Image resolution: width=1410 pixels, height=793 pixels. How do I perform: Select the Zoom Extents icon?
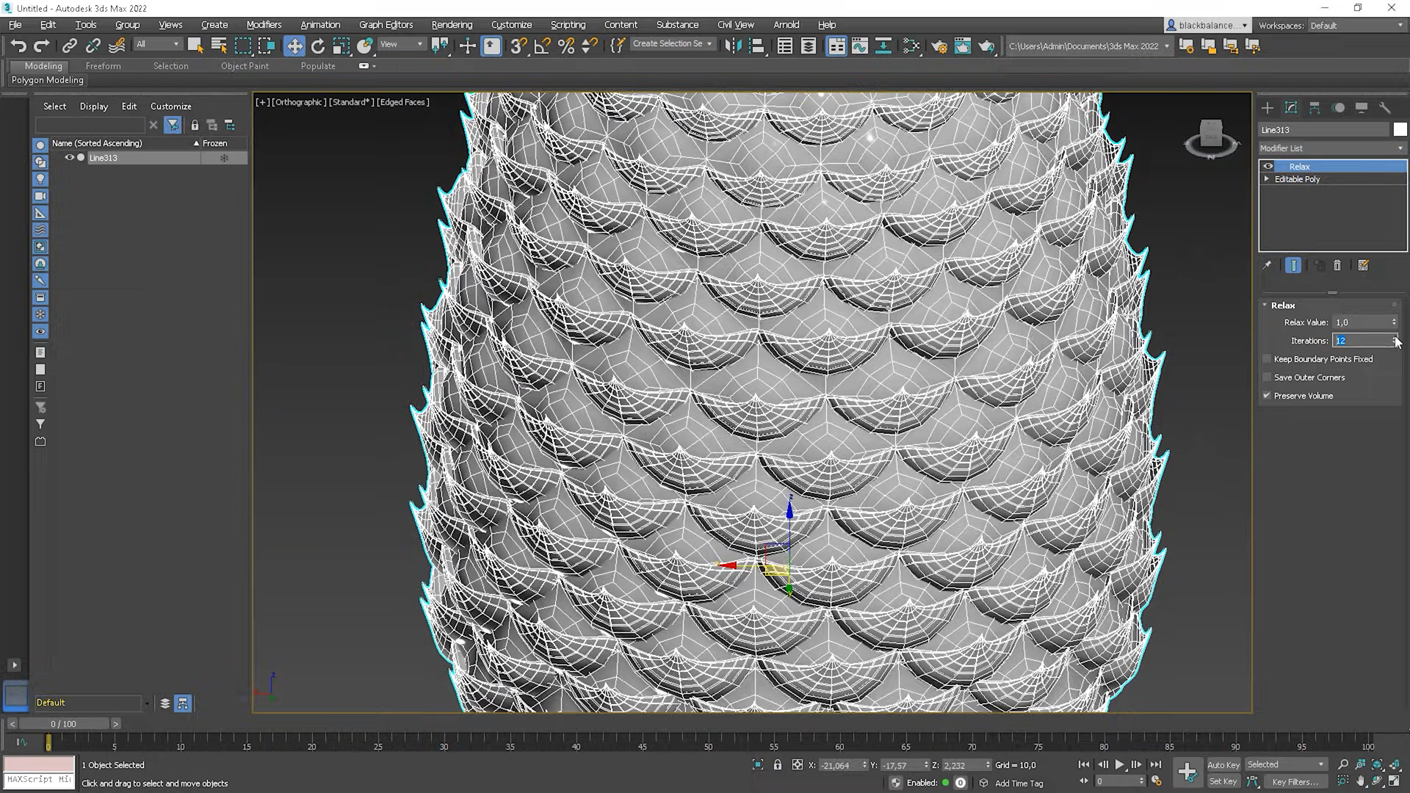pyautogui.click(x=1377, y=764)
